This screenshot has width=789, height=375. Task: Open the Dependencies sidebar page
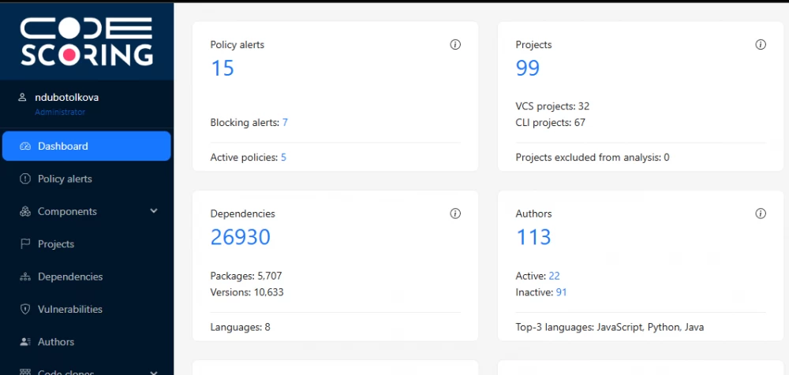[70, 277]
